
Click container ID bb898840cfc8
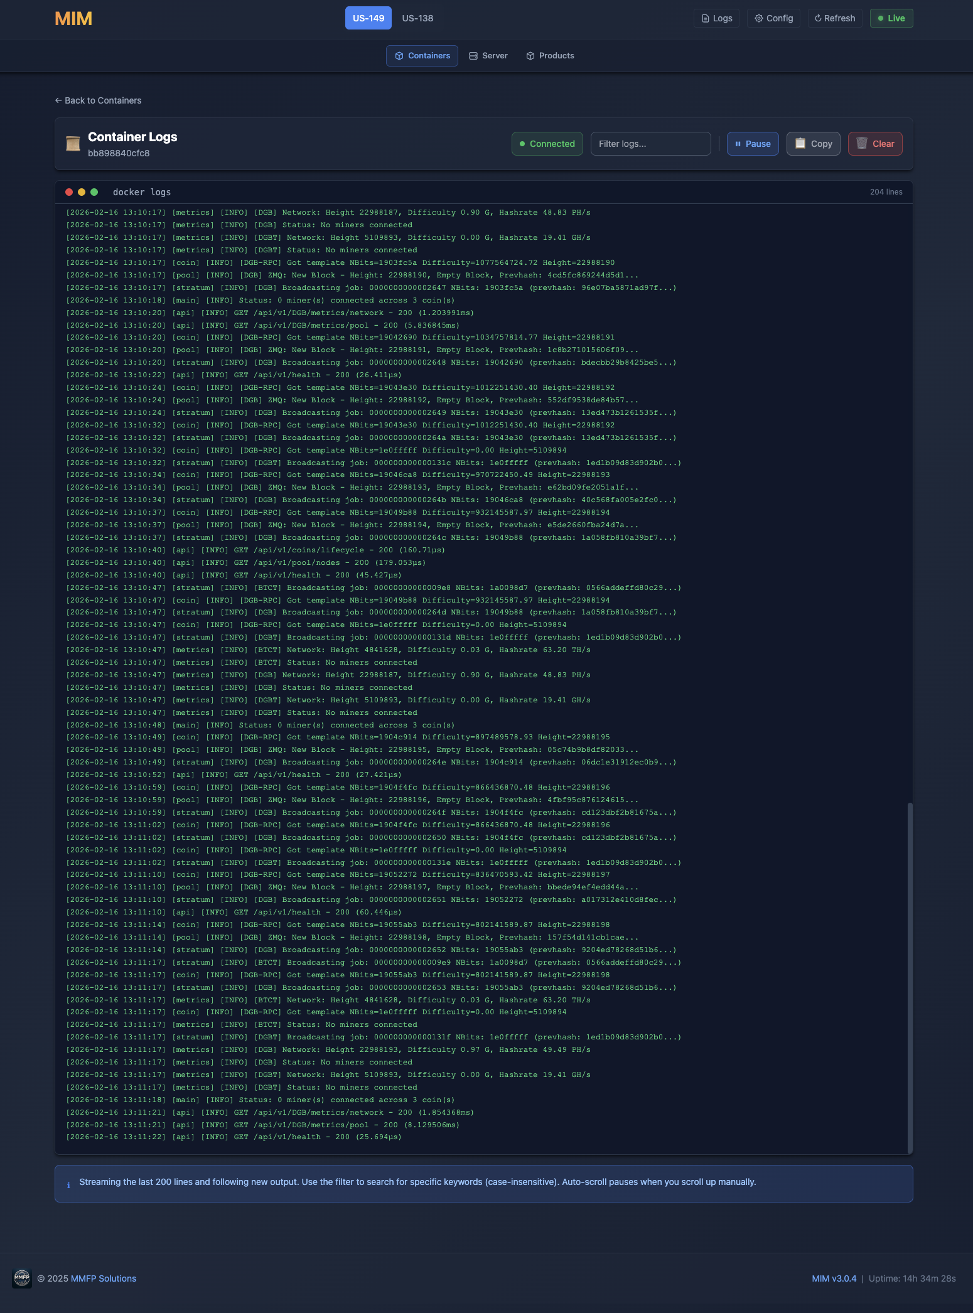click(x=119, y=153)
